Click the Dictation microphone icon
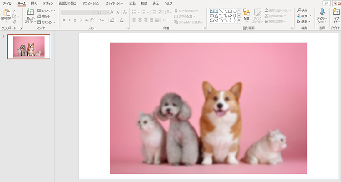This screenshot has width=341, height=182. pyautogui.click(x=322, y=12)
